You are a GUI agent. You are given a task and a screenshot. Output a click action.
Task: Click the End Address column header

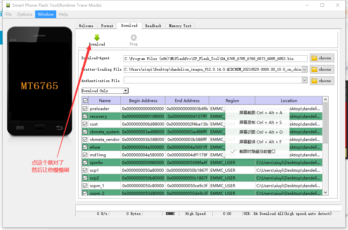coord(187,101)
